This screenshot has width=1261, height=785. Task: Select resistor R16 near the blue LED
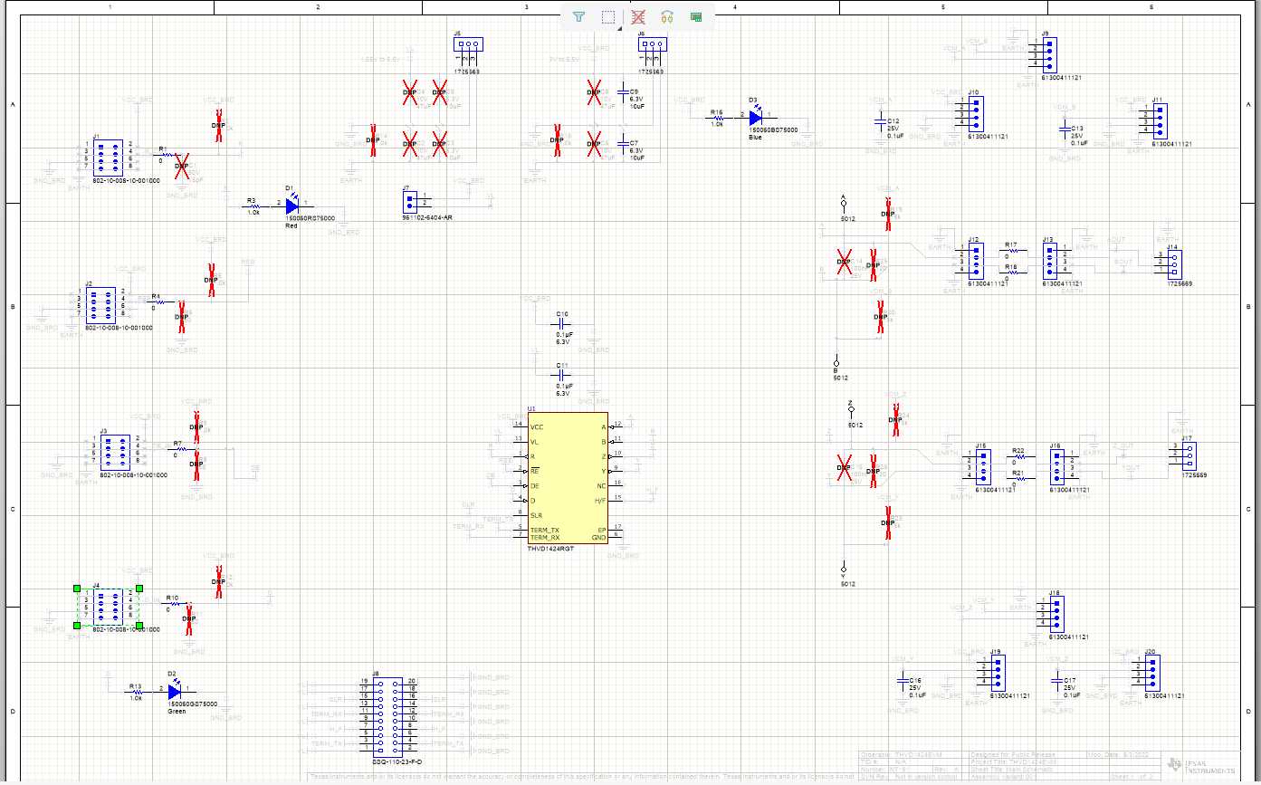(717, 117)
